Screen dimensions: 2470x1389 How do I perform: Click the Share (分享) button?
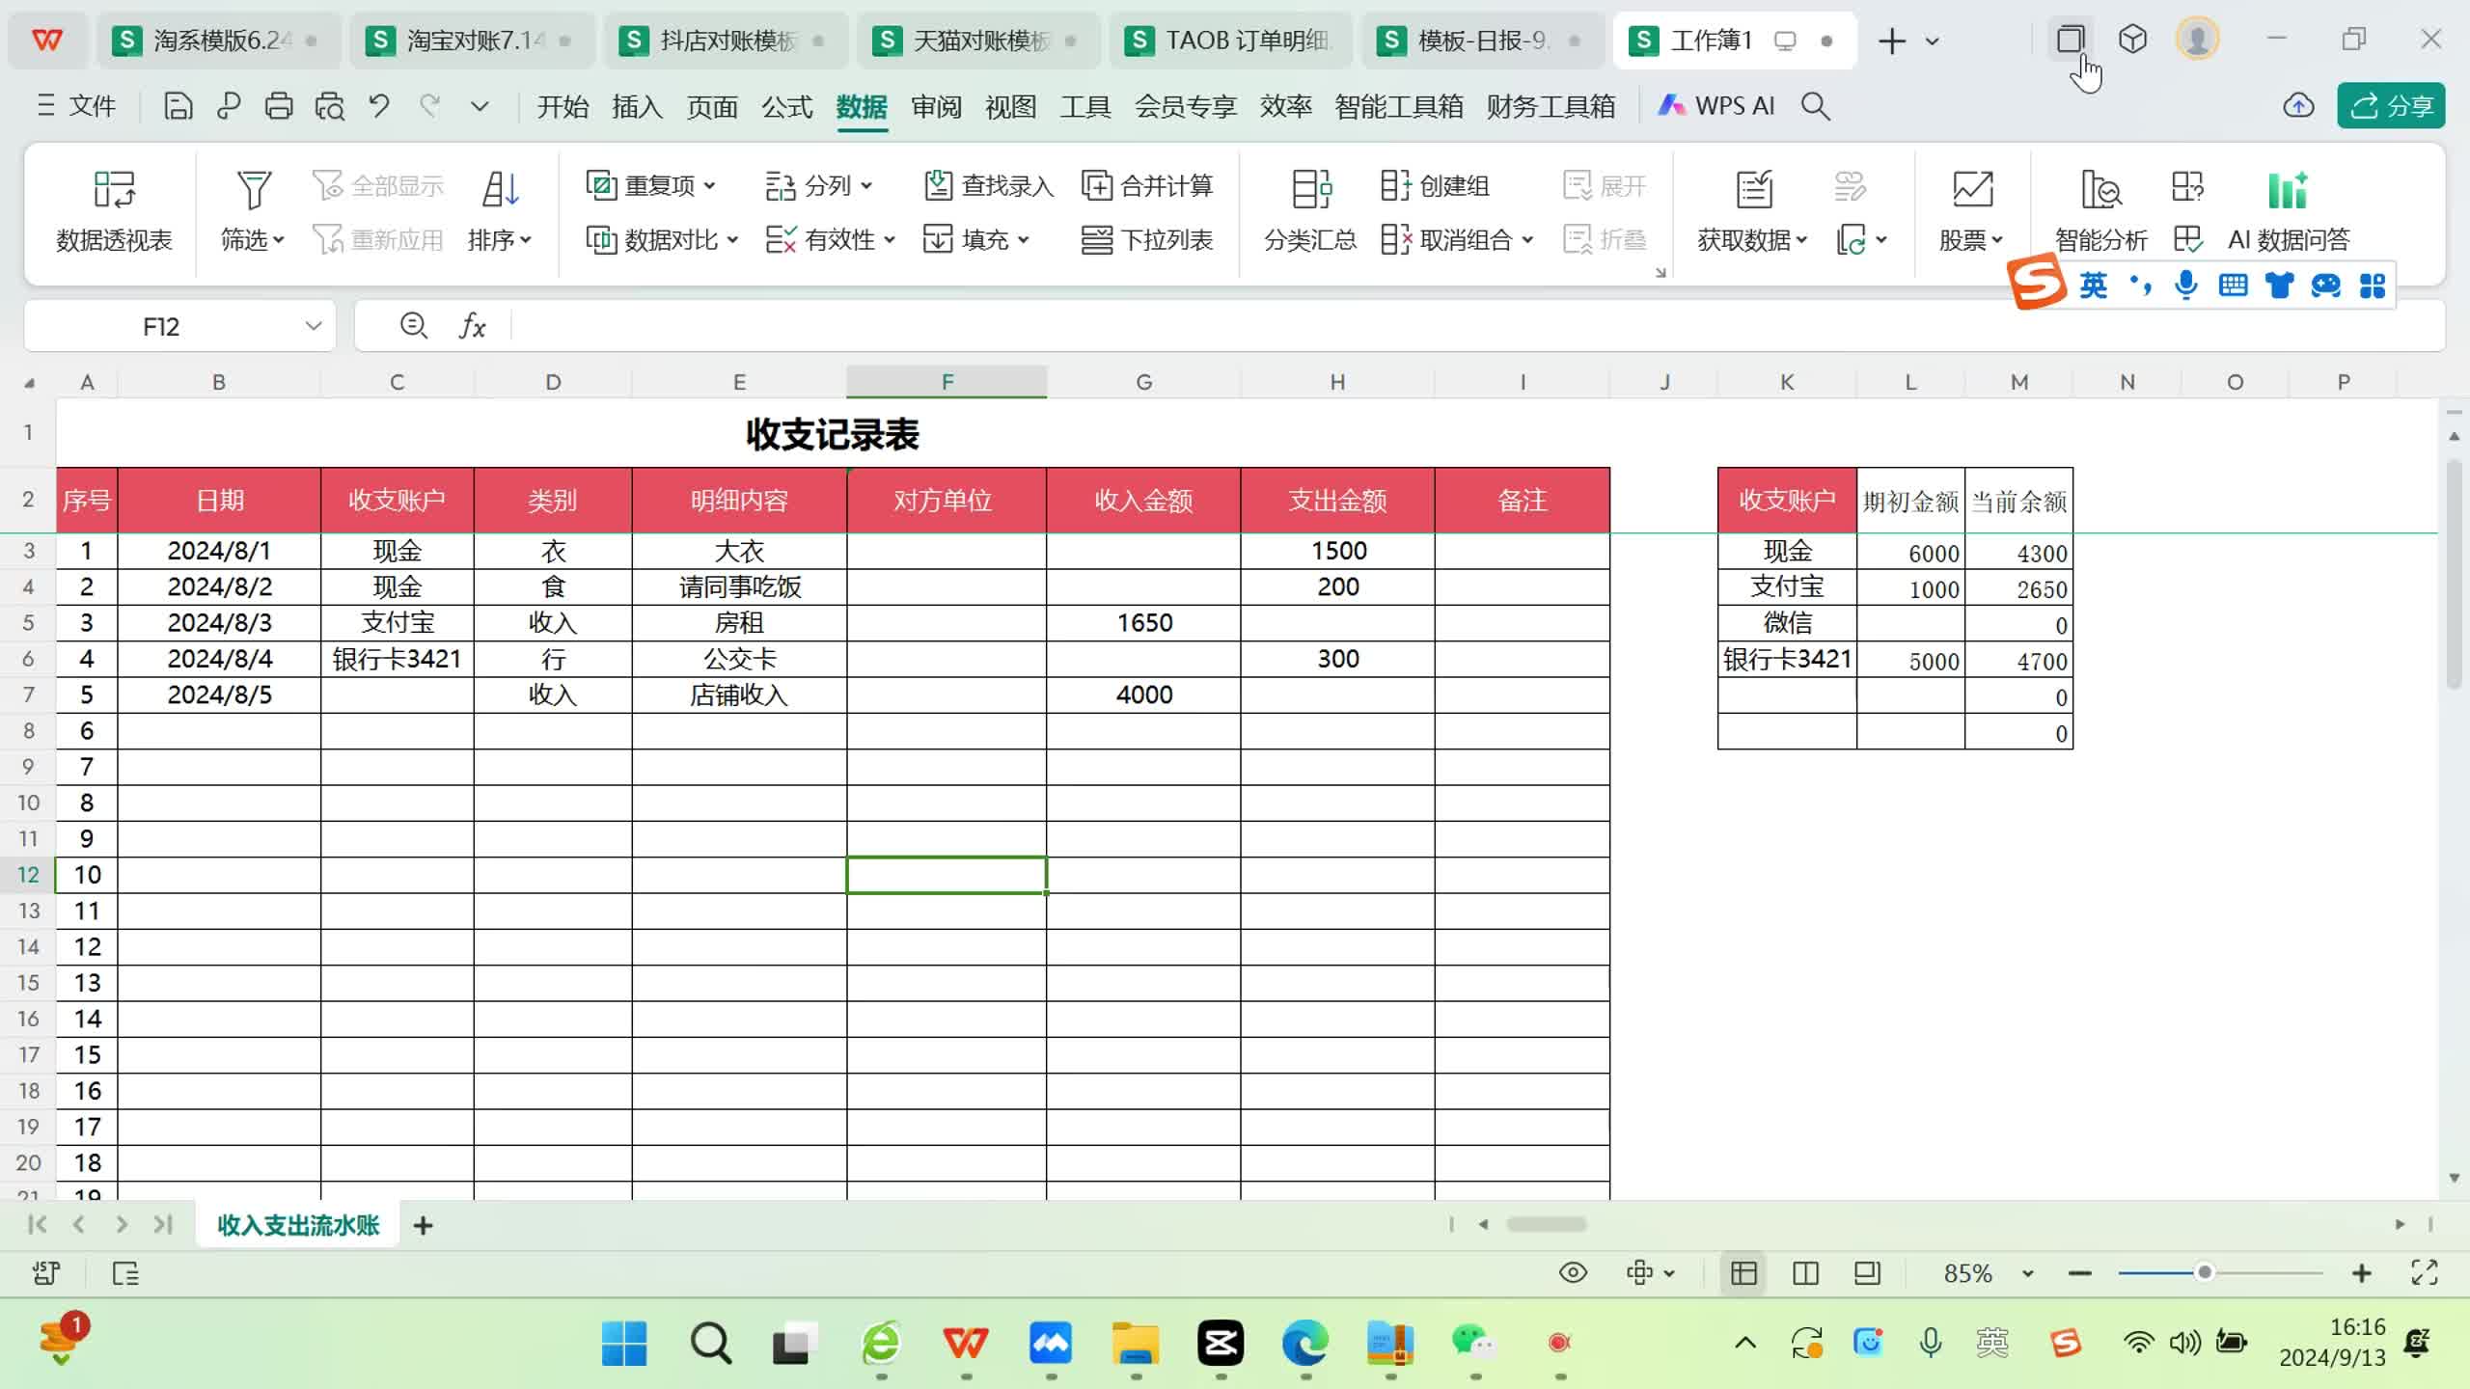coord(2392,106)
